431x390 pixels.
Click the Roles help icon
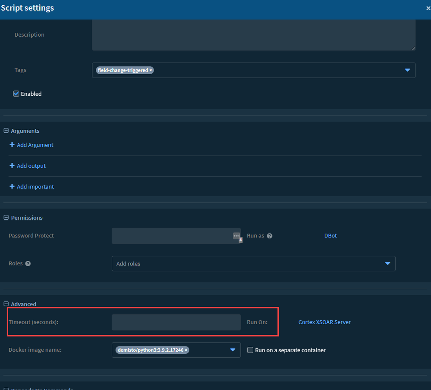point(28,264)
